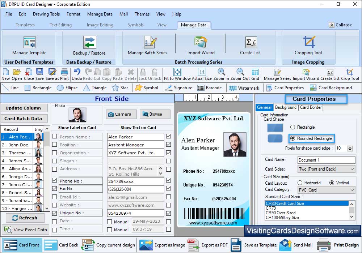Click the Refresh button
This screenshot has height=253, width=362.
click(x=25, y=218)
